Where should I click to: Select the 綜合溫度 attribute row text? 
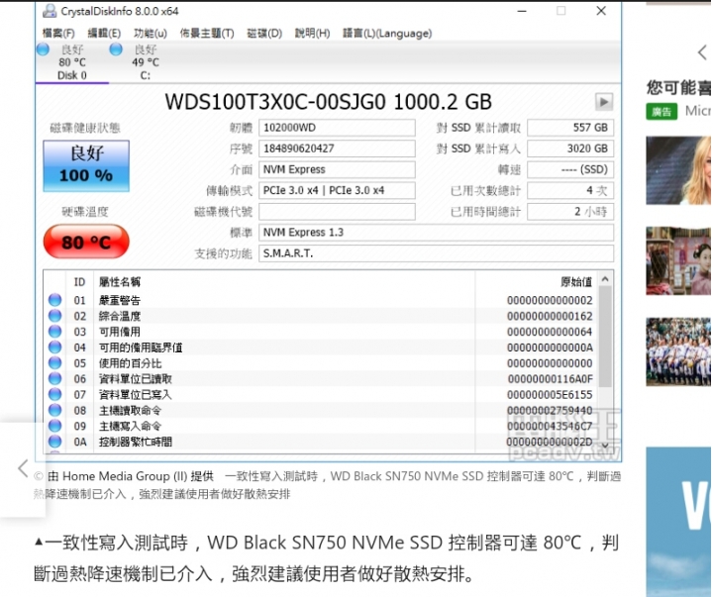(x=120, y=316)
